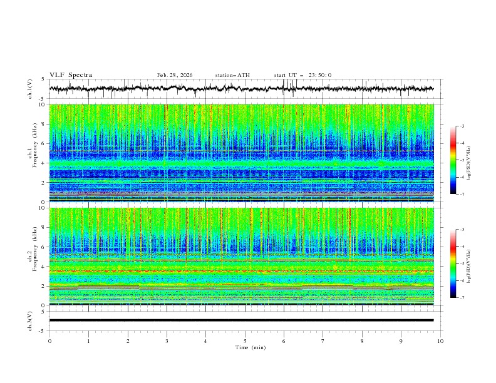Click the "-3" tick on ch.2 colorbar
This screenshot has height=383, width=496.
coord(462,230)
